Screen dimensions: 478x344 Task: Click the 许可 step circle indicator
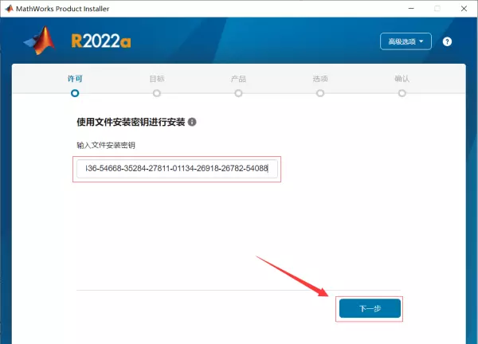(75, 93)
